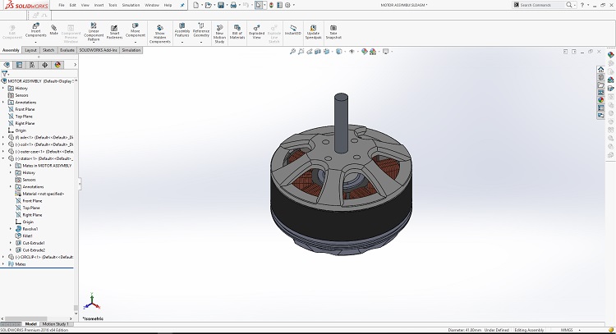This screenshot has width=616, height=334.
Task: Expand the Revolve1 feature
Action: click(11, 229)
